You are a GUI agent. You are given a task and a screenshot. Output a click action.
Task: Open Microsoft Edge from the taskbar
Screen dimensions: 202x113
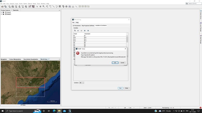tap(54, 111)
